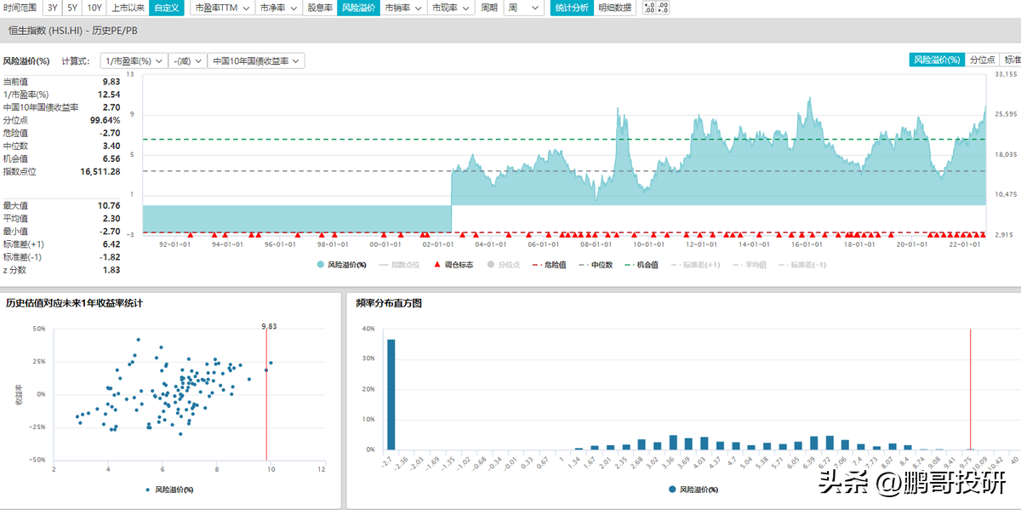Screen dimensions: 1021x510
Task: Toggle the 危险值 legend line
Action: pyautogui.click(x=551, y=265)
